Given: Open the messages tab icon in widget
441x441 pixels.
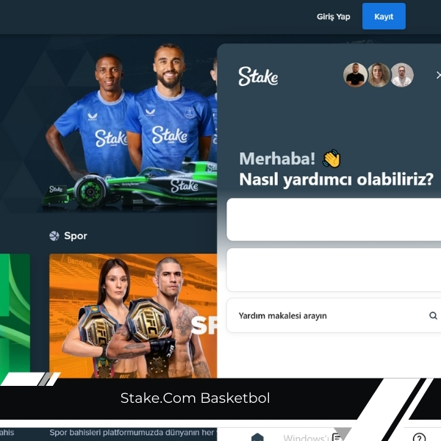Looking at the screenshot, I should (337, 437).
